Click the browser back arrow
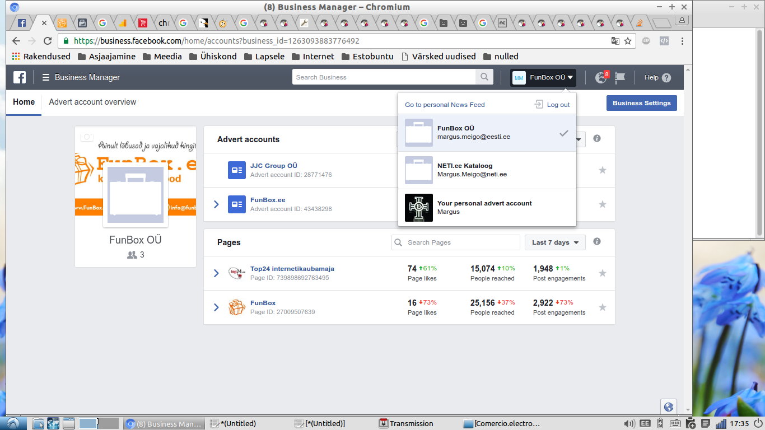The image size is (765, 430). (16, 41)
